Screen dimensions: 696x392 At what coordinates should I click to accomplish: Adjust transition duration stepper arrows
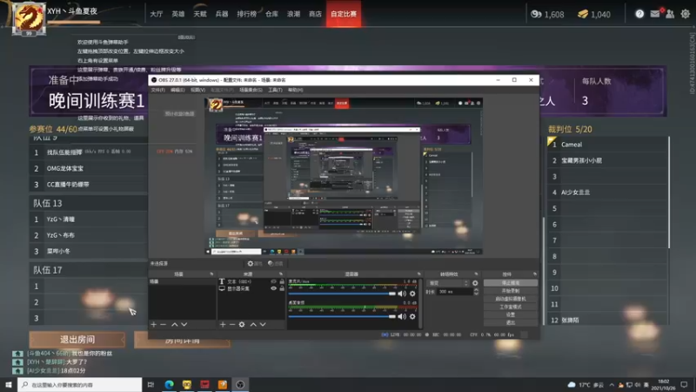click(x=476, y=292)
